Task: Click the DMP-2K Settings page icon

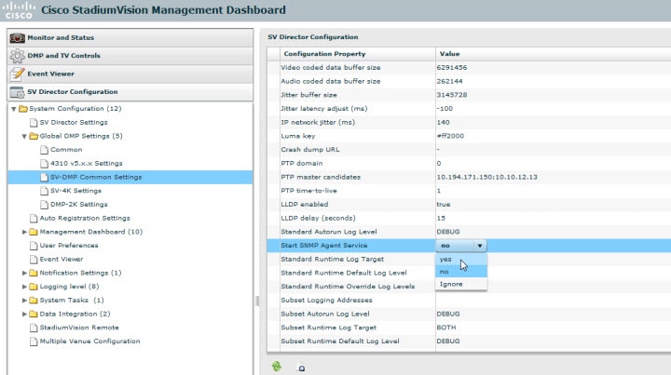Action: coord(44,205)
